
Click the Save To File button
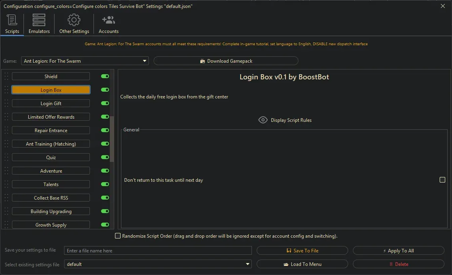pyautogui.click(x=302, y=250)
